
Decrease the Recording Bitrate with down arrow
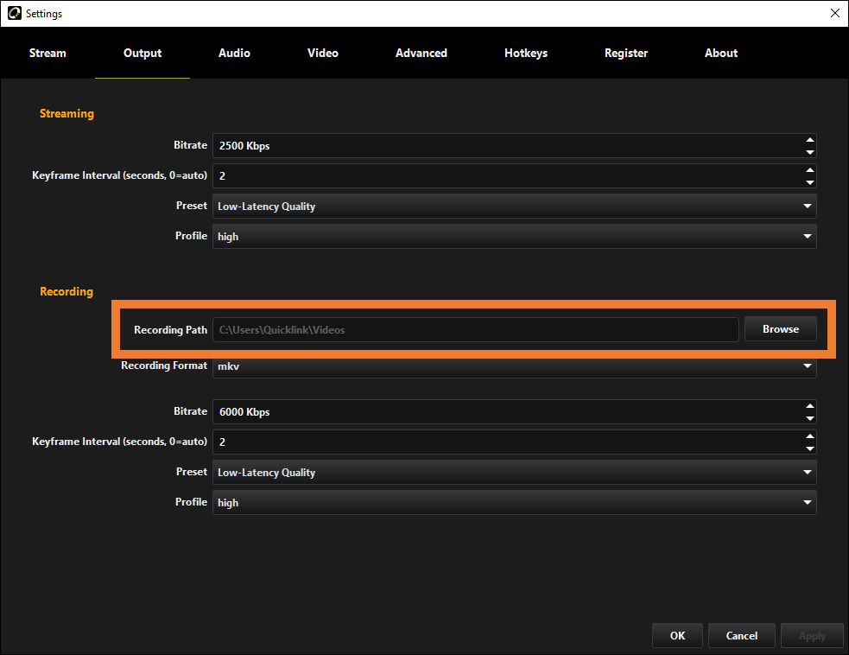(x=810, y=418)
